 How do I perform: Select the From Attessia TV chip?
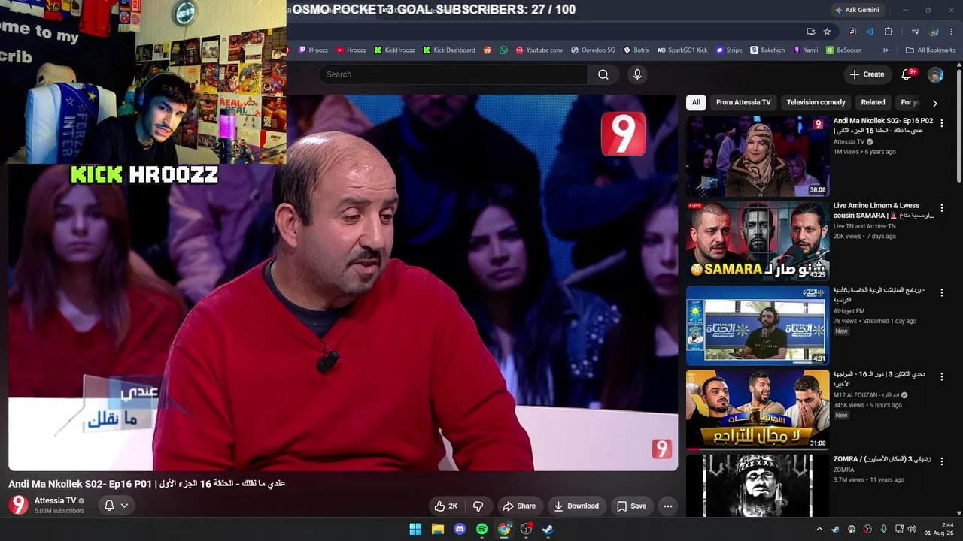point(743,102)
